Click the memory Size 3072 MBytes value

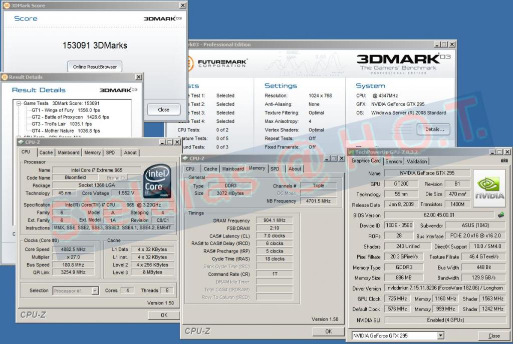230,193
